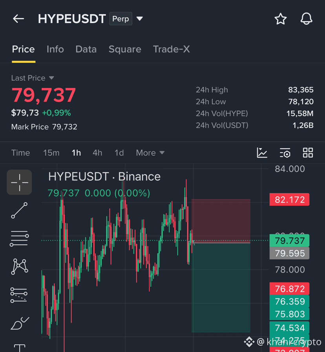Expand the HYPEUSDT pair selector arrow

140,18
